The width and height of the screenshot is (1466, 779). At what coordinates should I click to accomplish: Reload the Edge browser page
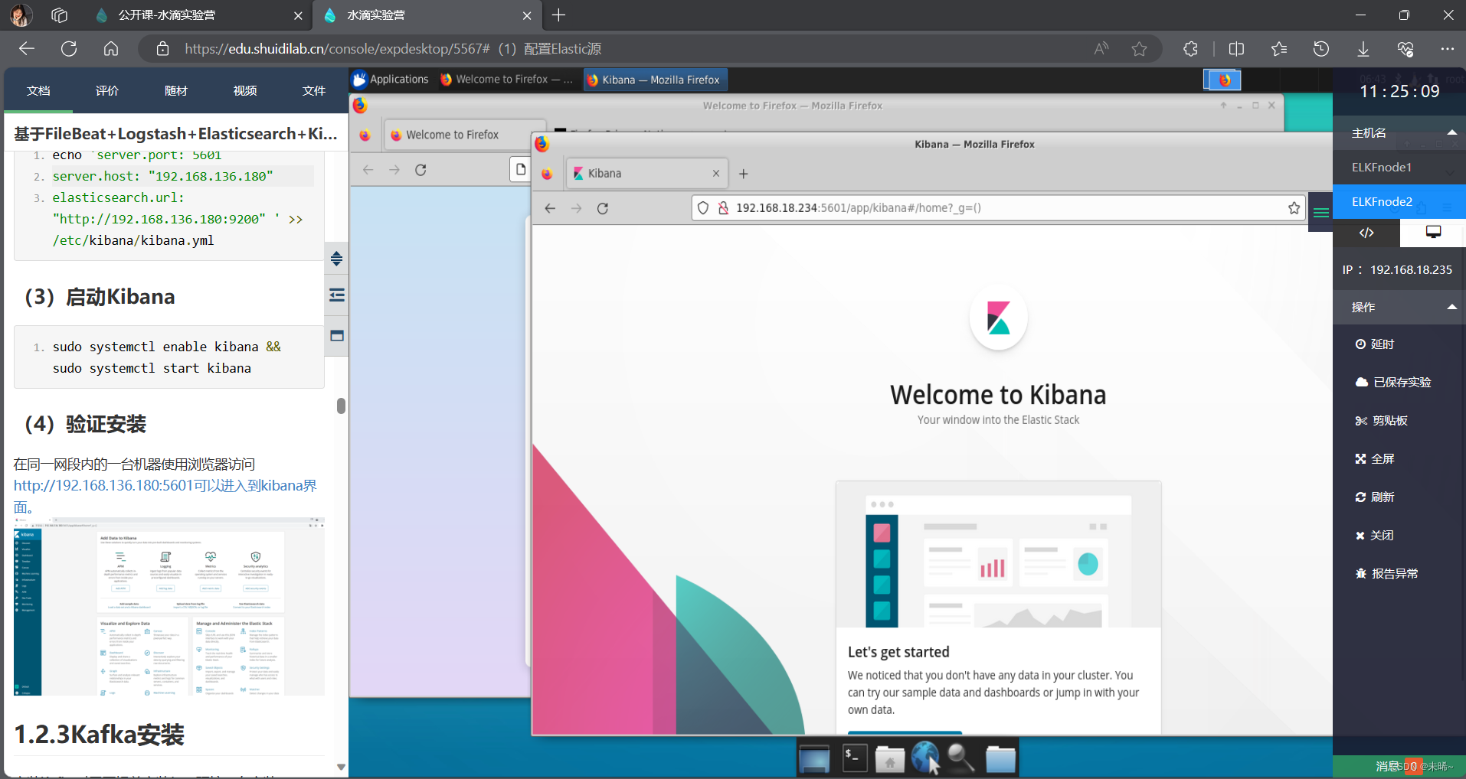(69, 49)
